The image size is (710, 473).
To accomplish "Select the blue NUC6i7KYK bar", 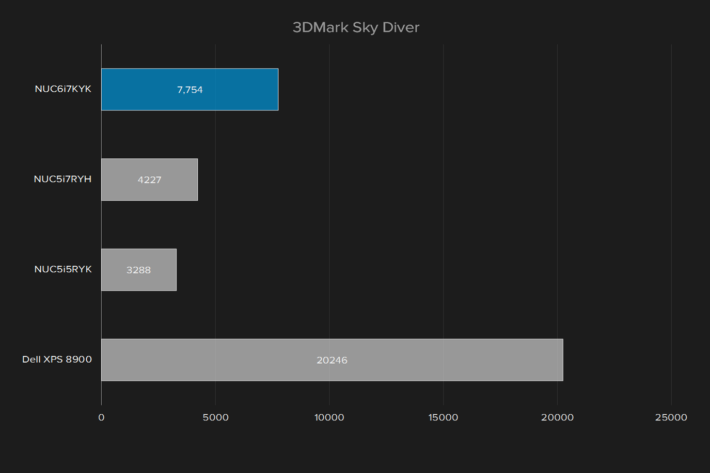I will pyautogui.click(x=190, y=89).
